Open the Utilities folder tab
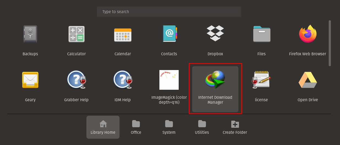Viewport: 340px width, 145px height. pyautogui.click(x=202, y=127)
